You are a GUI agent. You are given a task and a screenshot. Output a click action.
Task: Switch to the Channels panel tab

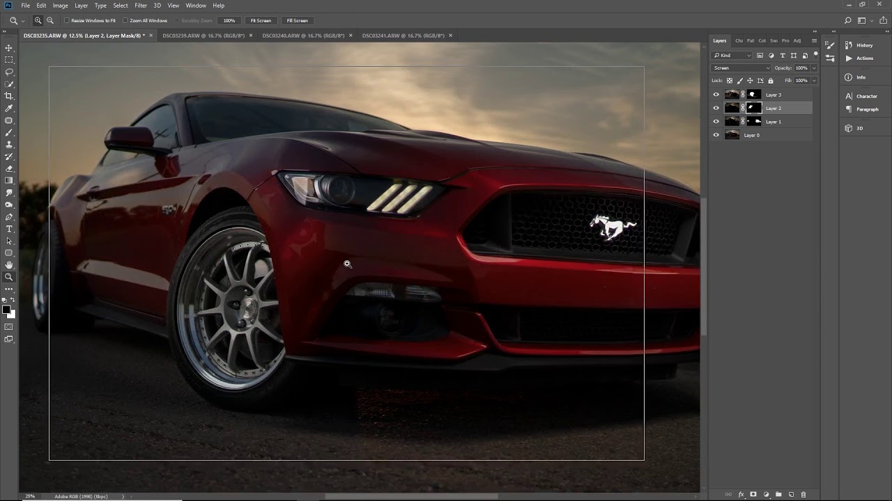[x=739, y=40]
